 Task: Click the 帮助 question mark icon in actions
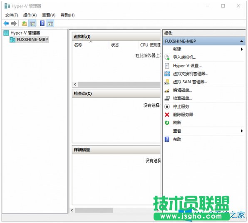pyautogui.click(x=167, y=139)
